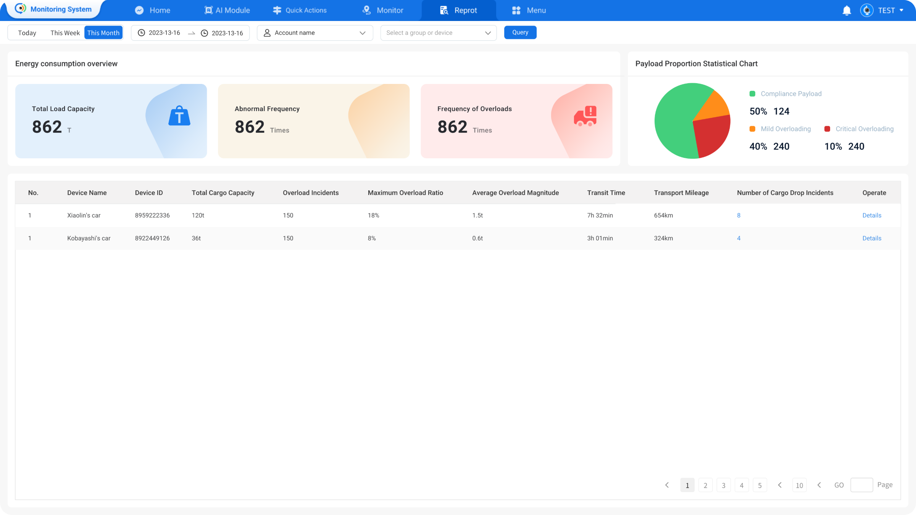Select the This Month filter
The height and width of the screenshot is (515, 916).
(x=103, y=32)
